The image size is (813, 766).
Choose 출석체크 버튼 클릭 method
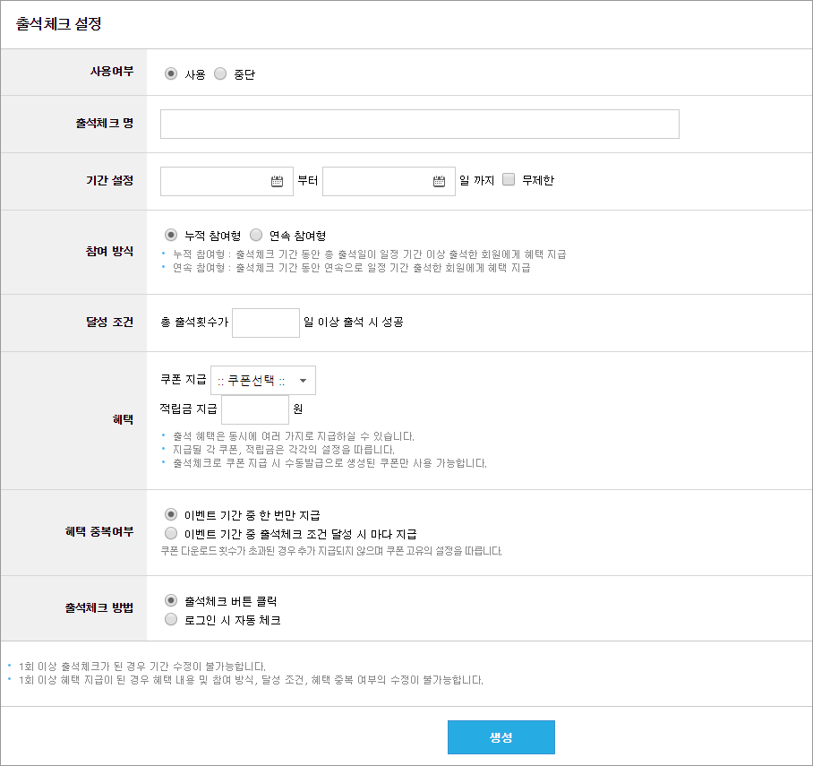[x=171, y=600]
